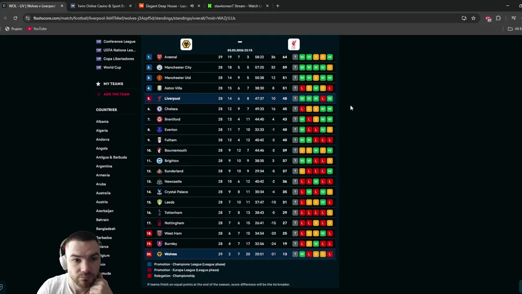522x294 pixels.
Task: Click the Tottenham club badge
Action: (x=159, y=213)
